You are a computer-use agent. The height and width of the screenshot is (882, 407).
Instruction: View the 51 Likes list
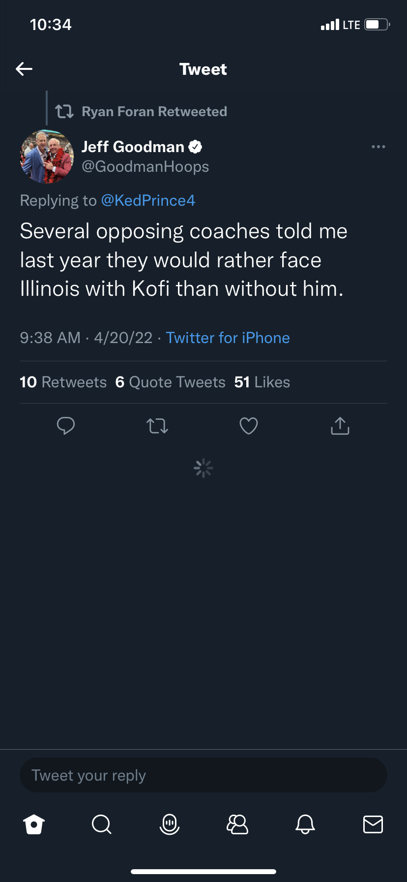(262, 382)
